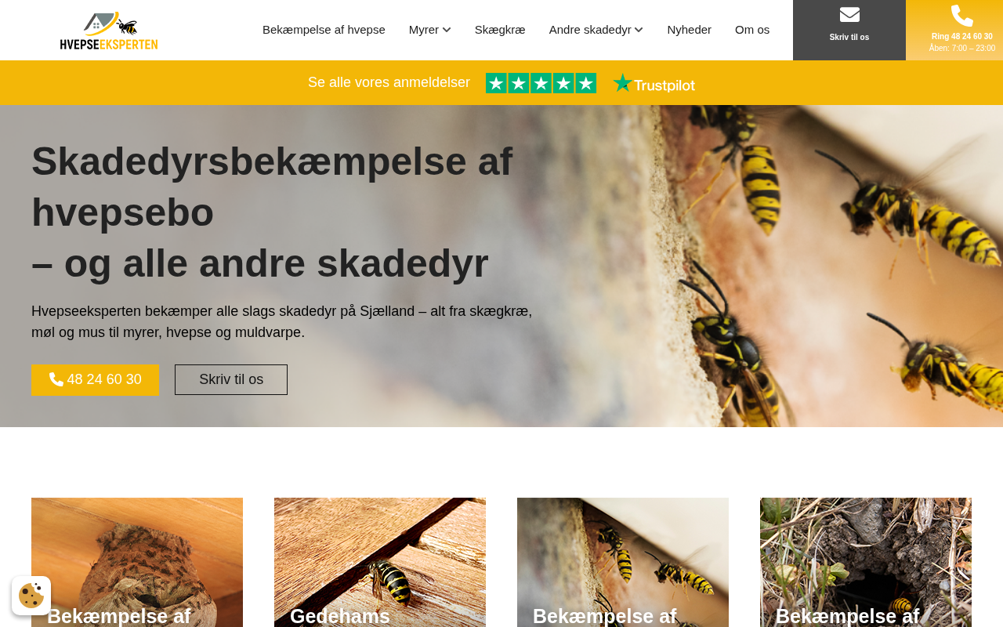Screen dimensions: 1003x627
Task: Click the first Trustpilot rating star
Action: coord(496,83)
